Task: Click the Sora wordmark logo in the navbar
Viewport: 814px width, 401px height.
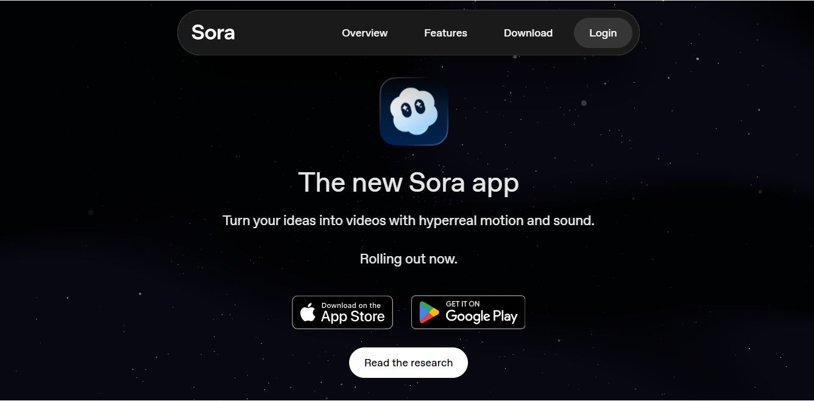Action: [213, 33]
